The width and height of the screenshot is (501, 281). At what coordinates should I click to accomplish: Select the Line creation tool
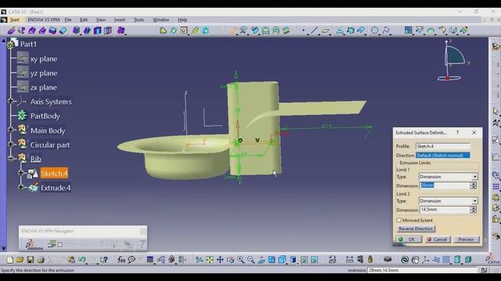pos(315,30)
